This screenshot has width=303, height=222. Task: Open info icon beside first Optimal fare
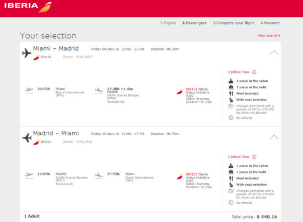(x=254, y=72)
